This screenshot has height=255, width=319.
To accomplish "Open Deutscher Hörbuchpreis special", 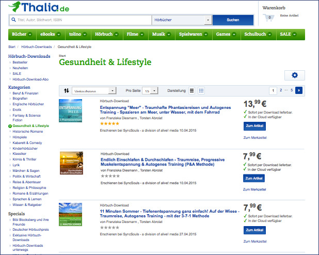I will (31, 230).
